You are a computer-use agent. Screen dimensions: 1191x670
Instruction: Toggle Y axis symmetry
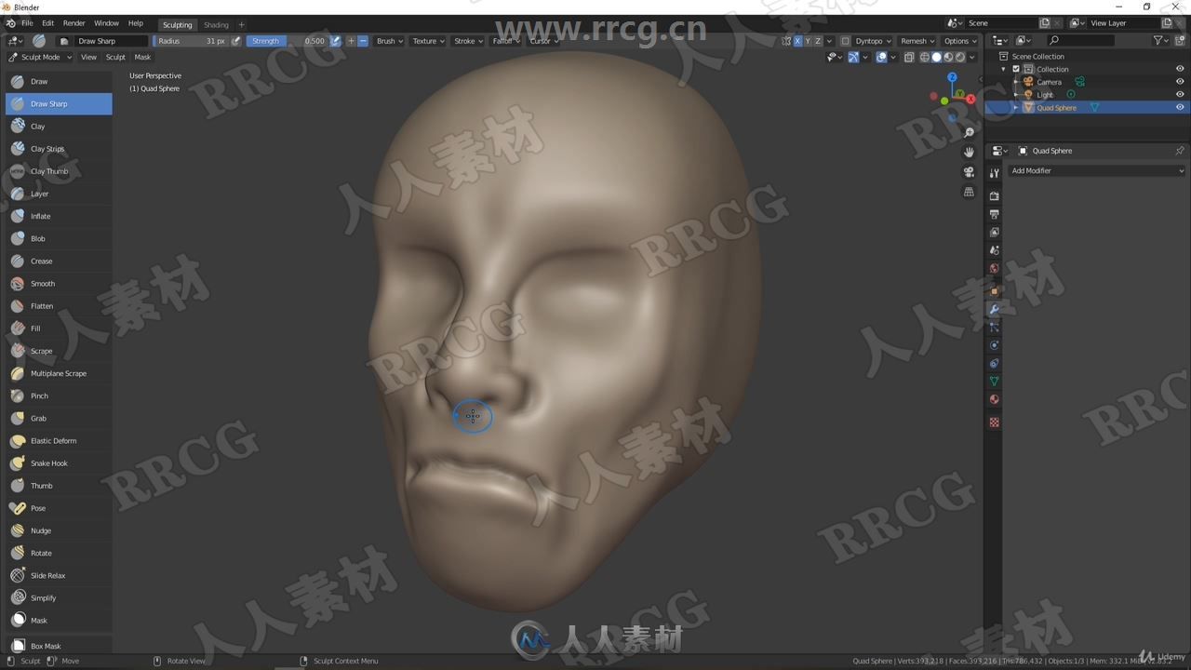pos(808,41)
